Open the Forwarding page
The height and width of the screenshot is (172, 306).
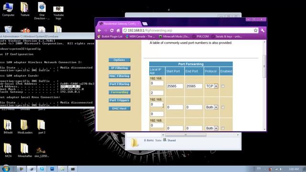(120, 92)
